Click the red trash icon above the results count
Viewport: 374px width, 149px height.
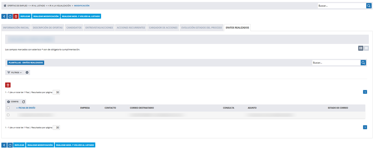8,85
